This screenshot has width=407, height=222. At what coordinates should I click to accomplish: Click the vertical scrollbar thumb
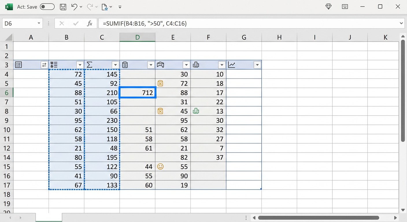point(403,91)
